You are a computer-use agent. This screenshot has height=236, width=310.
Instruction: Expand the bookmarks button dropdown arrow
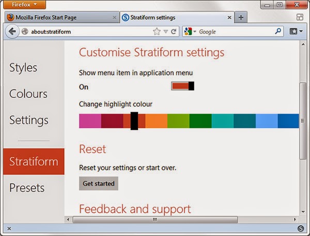(x=301, y=31)
